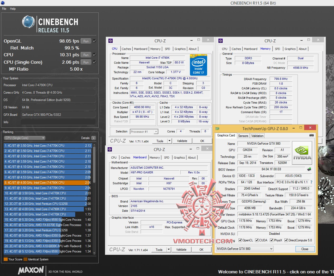
Task: Click the GPU Clock 1178 MHz value
Action: coord(245,221)
